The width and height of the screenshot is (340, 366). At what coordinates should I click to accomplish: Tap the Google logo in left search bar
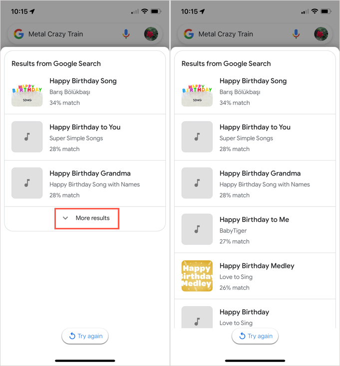coord(19,34)
